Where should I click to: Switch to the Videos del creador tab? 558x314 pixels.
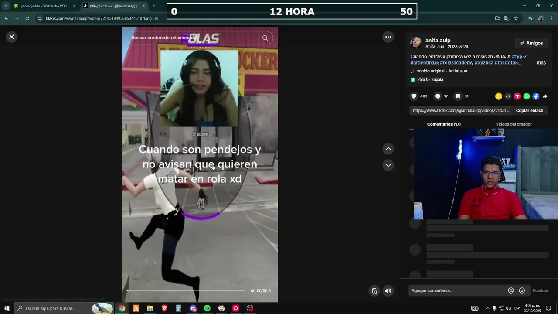tap(514, 124)
